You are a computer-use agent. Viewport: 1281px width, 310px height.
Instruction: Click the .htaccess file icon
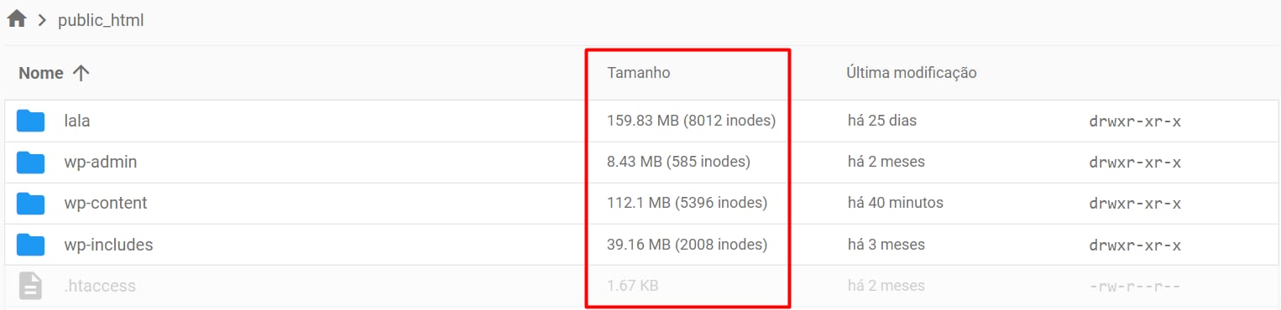point(31,286)
